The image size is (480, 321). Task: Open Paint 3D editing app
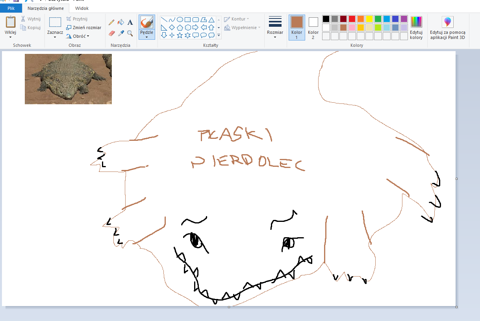(447, 28)
